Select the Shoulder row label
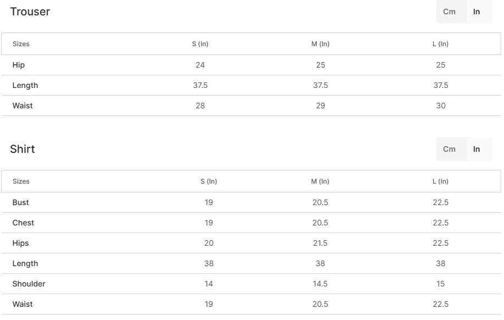Viewport: 504px width, 320px height. pos(29,284)
